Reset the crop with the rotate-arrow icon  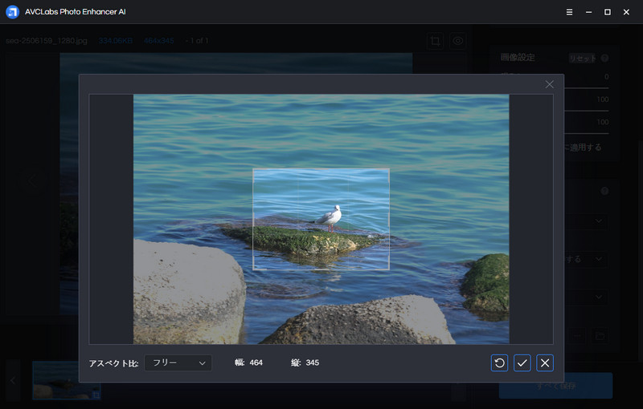tap(499, 362)
